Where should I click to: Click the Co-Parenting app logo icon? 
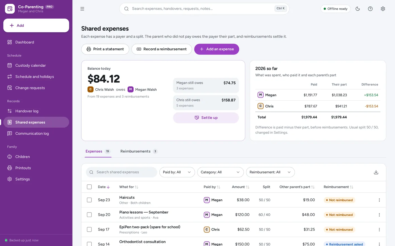[10, 9]
